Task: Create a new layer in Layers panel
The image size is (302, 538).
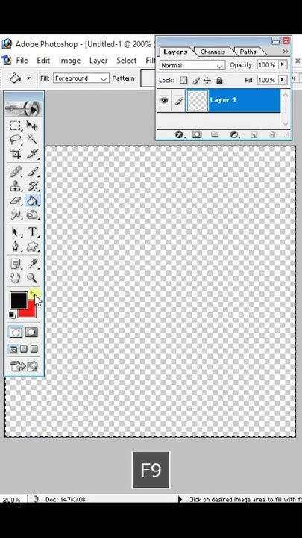Action: [x=254, y=134]
